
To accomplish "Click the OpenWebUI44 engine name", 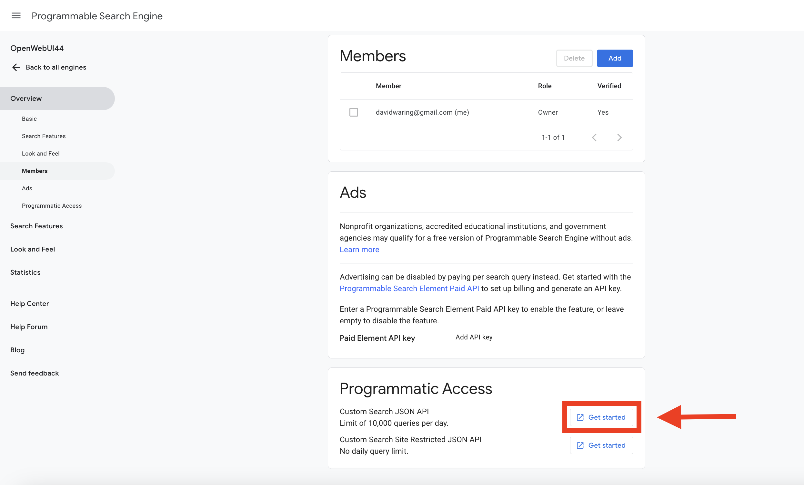I will pyautogui.click(x=37, y=48).
